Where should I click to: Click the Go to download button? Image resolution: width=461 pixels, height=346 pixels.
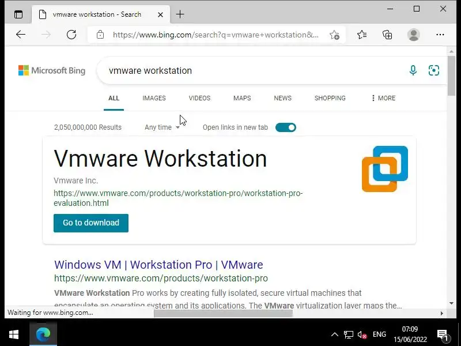(x=91, y=223)
